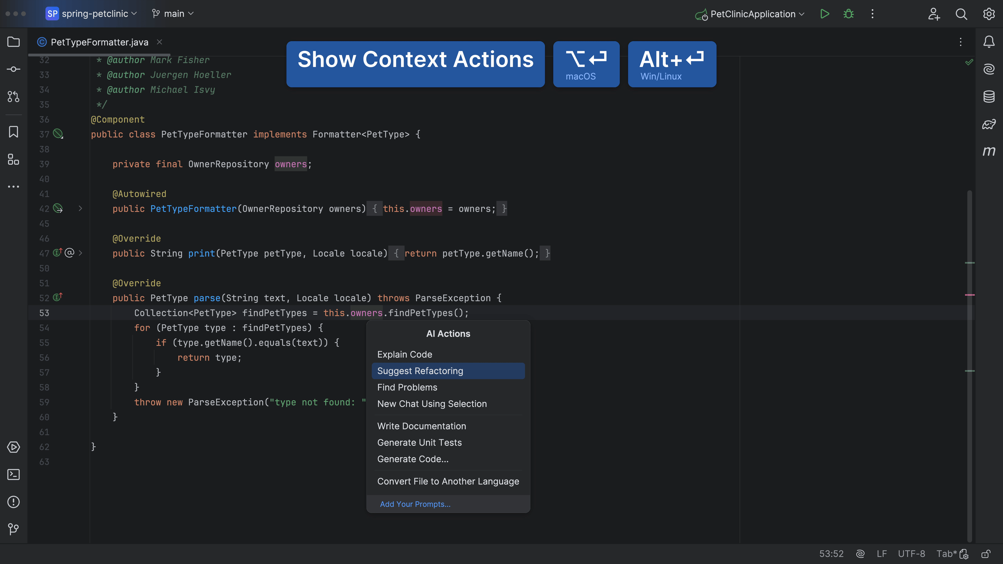Click the PetTypeFormatter.java tab label
The width and height of the screenshot is (1003, 564).
(99, 42)
